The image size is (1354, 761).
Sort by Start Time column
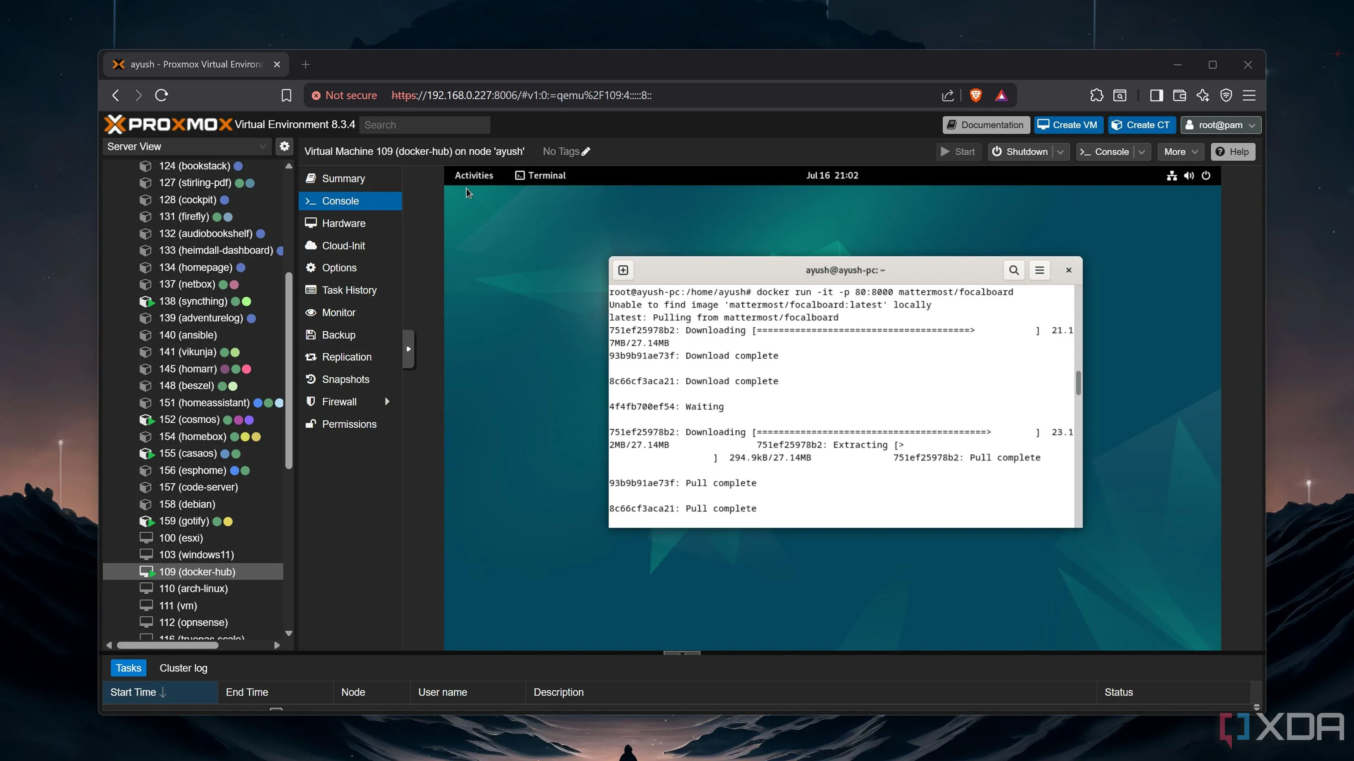160,692
